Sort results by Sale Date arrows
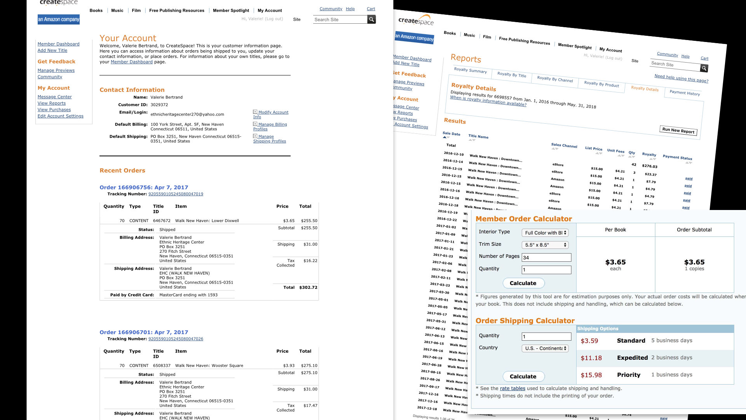Image resolution: width=746 pixels, height=420 pixels. [x=446, y=137]
